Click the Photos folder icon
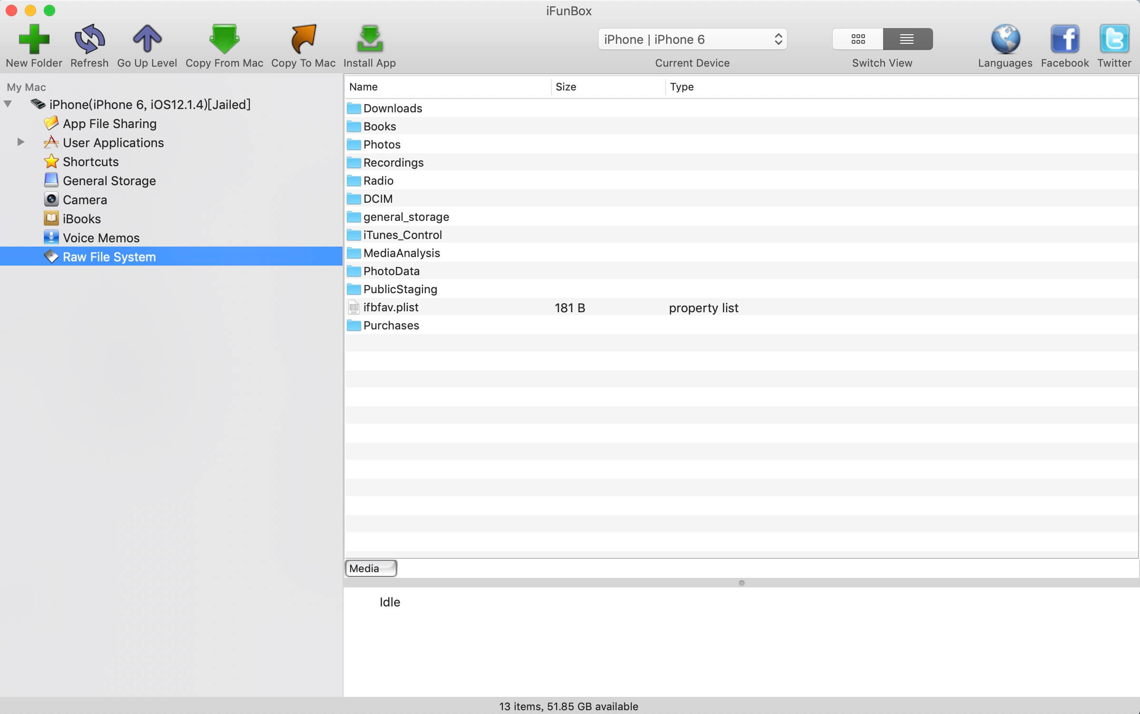1140x714 pixels. tap(354, 144)
